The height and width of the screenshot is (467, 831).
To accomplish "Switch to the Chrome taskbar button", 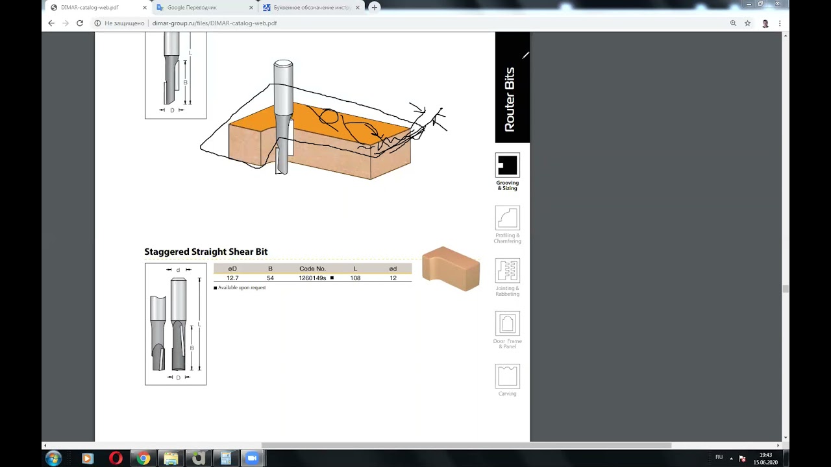I will (x=143, y=458).
